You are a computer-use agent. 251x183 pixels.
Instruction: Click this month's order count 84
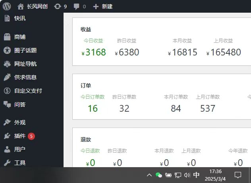tap(176, 109)
